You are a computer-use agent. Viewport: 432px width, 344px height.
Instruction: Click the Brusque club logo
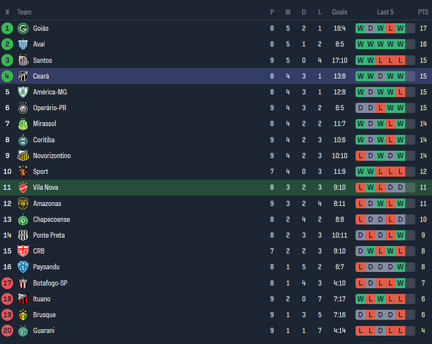(x=23, y=315)
